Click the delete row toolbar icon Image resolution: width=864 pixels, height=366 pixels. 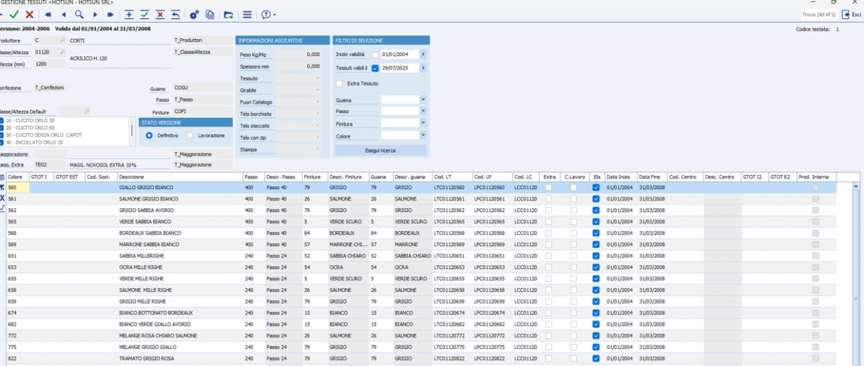tap(160, 14)
